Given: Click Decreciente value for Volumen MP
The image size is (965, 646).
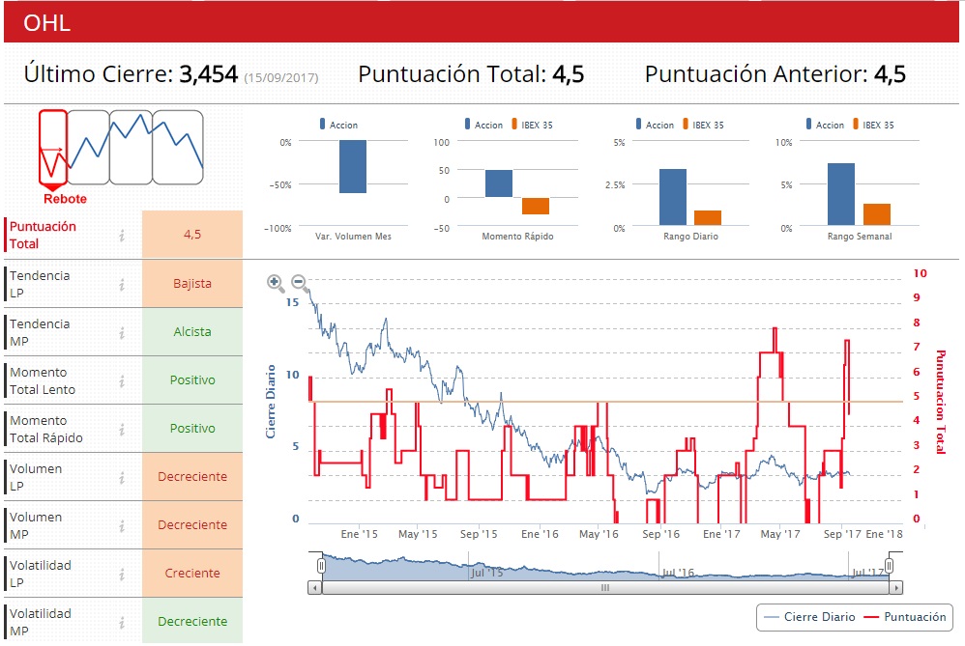Looking at the screenshot, I should pyautogui.click(x=192, y=525).
